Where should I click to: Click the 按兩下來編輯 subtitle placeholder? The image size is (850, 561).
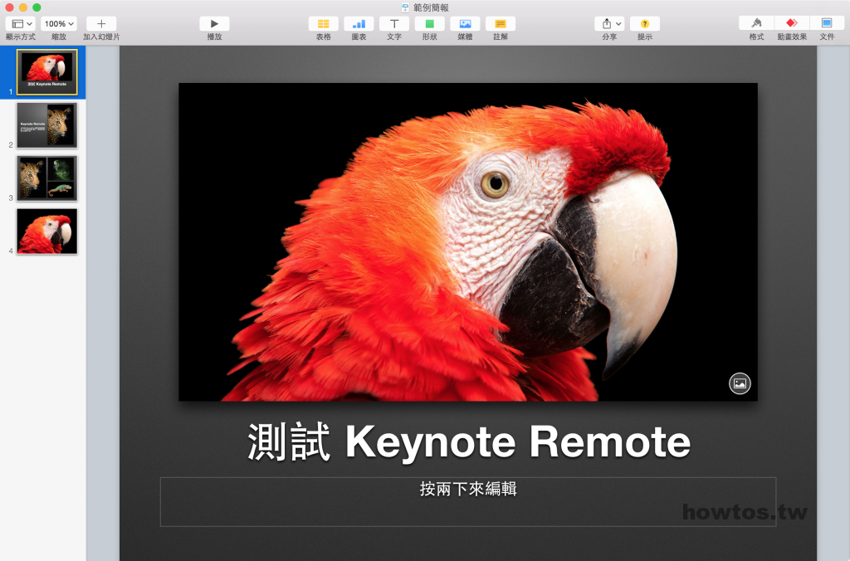coord(468,501)
